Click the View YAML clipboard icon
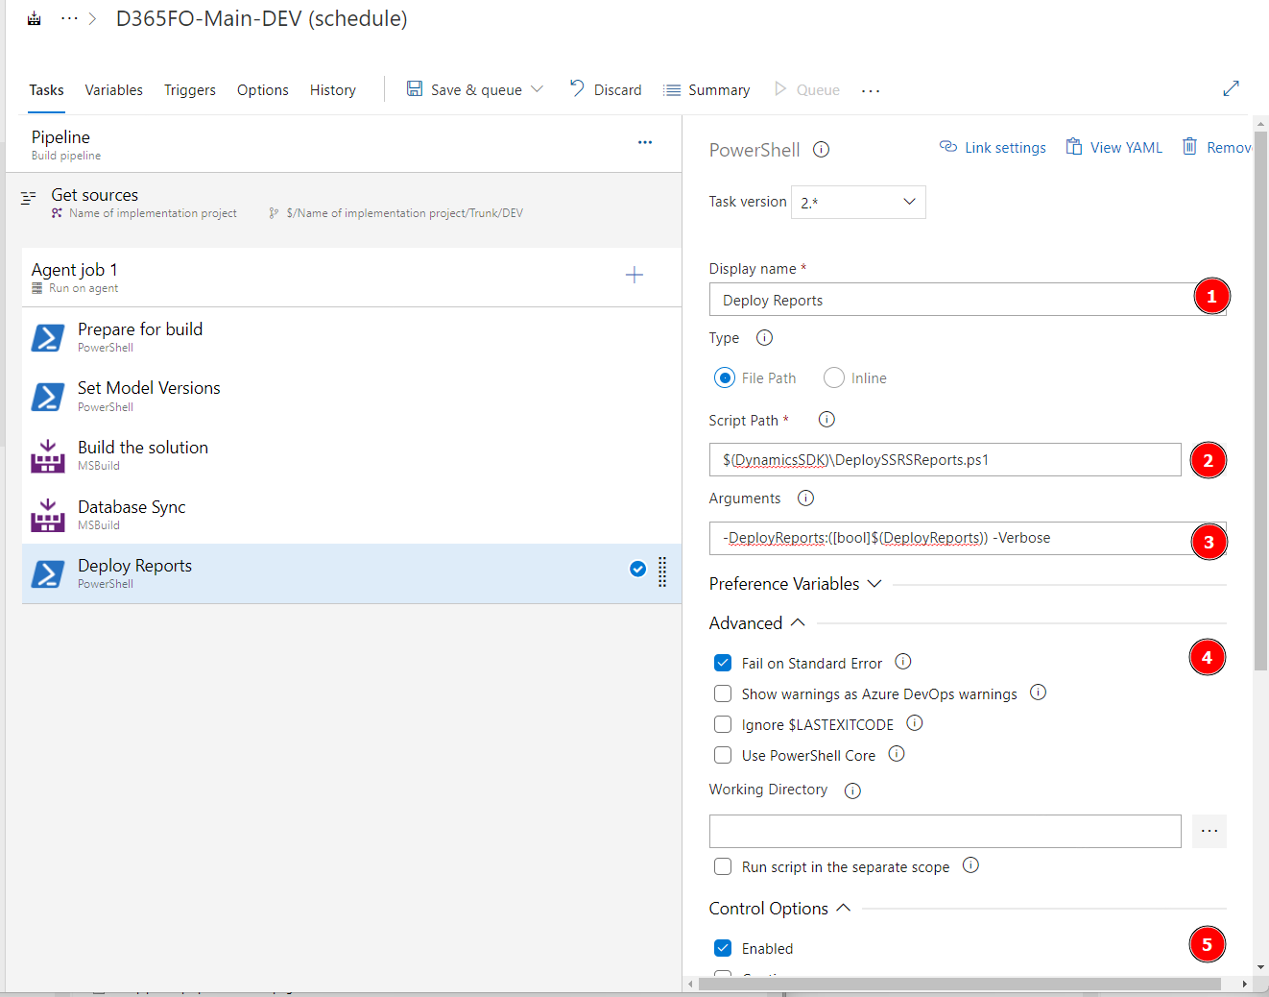 tap(1074, 147)
